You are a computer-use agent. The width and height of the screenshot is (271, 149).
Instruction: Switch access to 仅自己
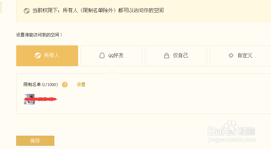[x=176, y=56]
